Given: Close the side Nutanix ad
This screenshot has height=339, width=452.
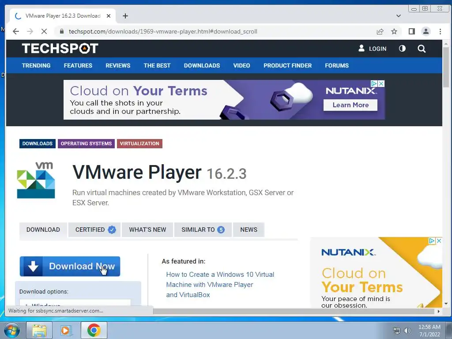Looking at the screenshot, I should (439, 241).
